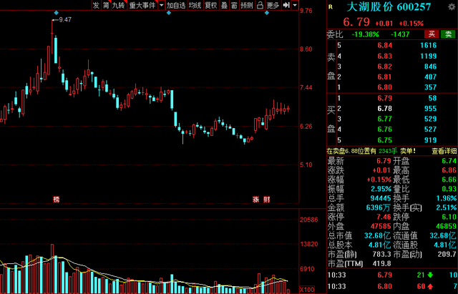The width and height of the screenshot is (458, 294).
Task: Click the lock icon in chart toolbar
Action: [x=259, y=5]
